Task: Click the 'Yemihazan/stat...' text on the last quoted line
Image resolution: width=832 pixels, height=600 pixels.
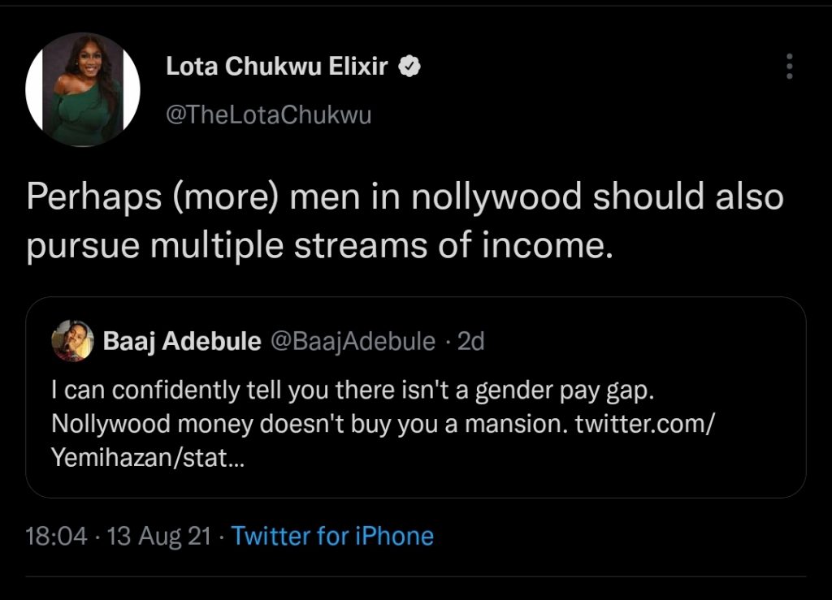Action: pos(146,459)
